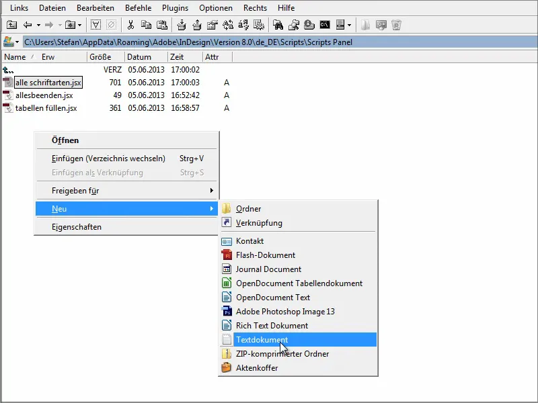Create a new Flash-Dokument
Image resolution: width=538 pixels, height=403 pixels.
(x=298, y=255)
